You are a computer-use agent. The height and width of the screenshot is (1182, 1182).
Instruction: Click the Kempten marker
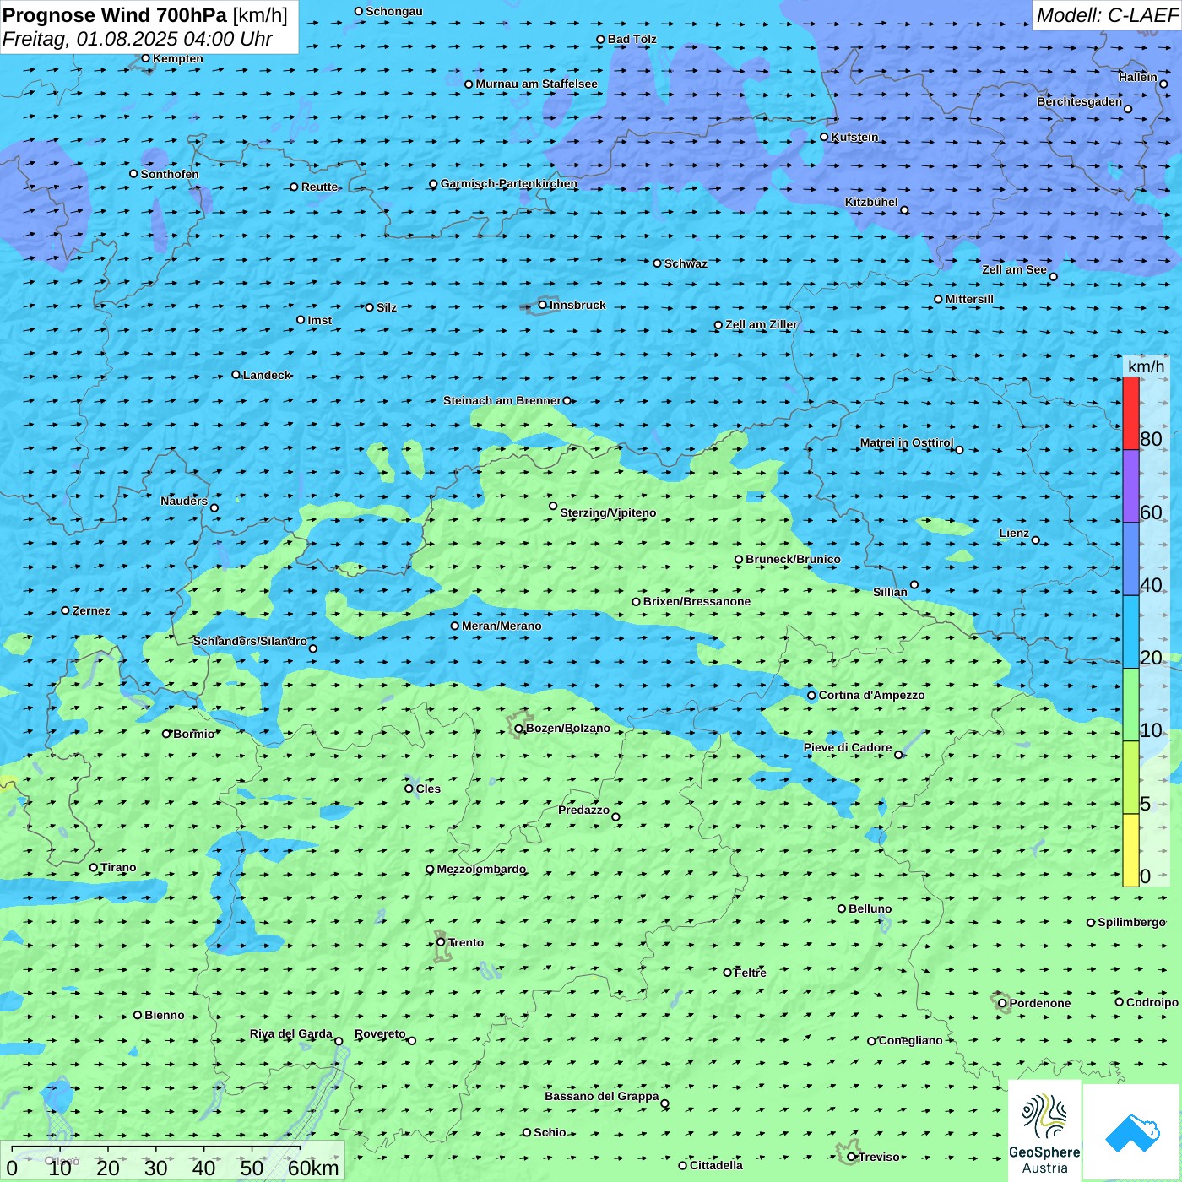pyautogui.click(x=145, y=58)
